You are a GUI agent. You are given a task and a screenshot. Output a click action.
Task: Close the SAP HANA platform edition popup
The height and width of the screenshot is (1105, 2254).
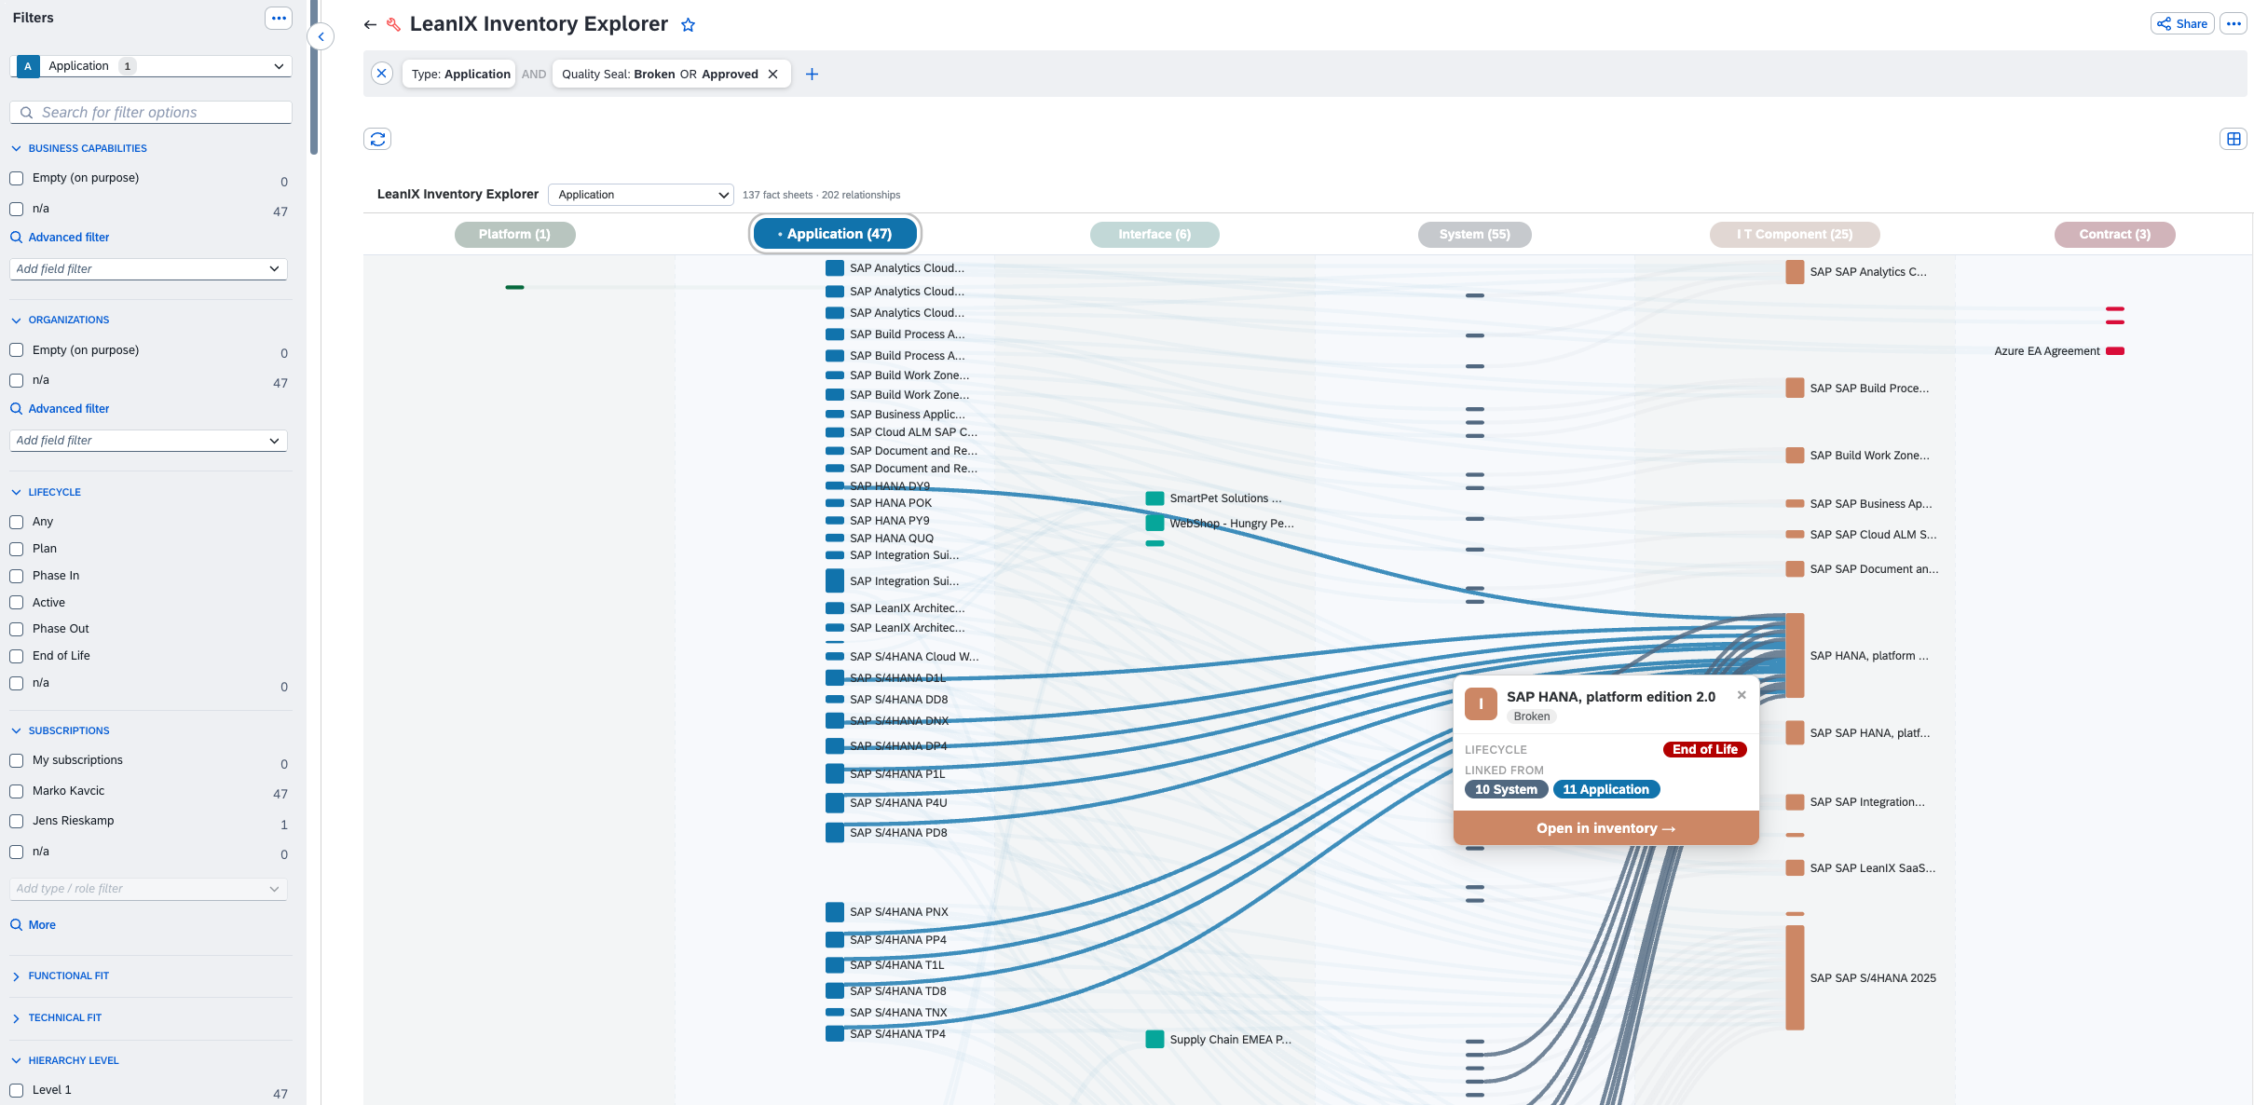[1742, 695]
